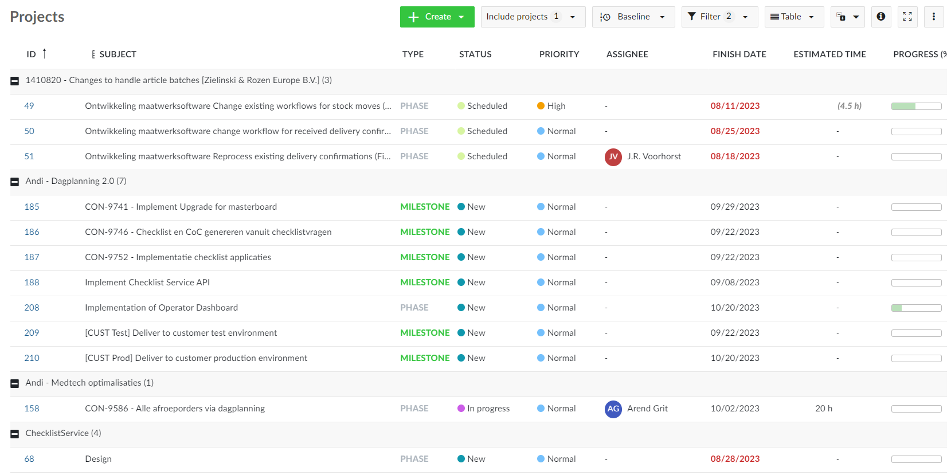This screenshot has width=951, height=475.
Task: Click the AG avatar for Arend Grit
Action: point(613,409)
